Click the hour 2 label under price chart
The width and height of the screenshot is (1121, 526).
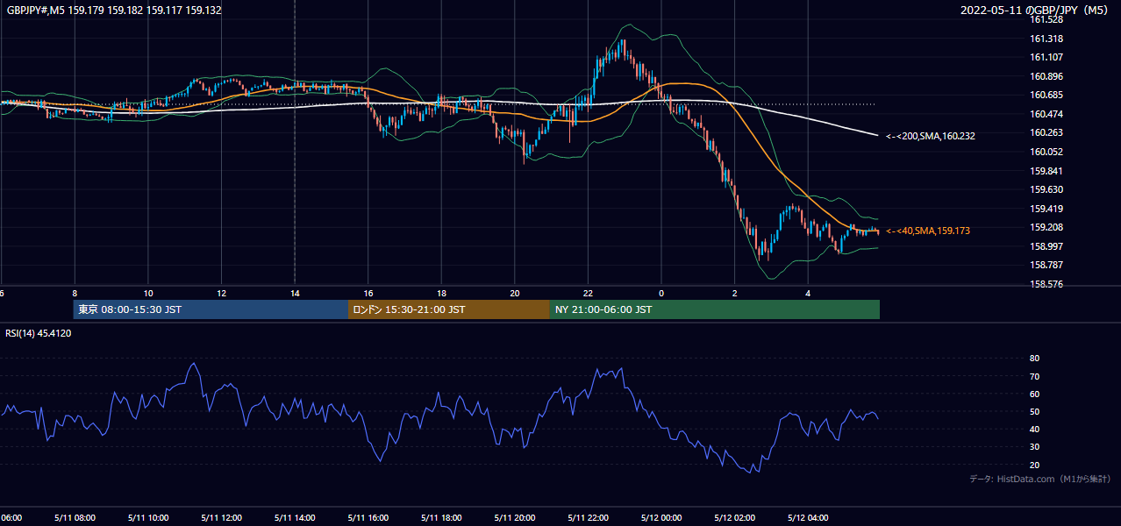735,294
